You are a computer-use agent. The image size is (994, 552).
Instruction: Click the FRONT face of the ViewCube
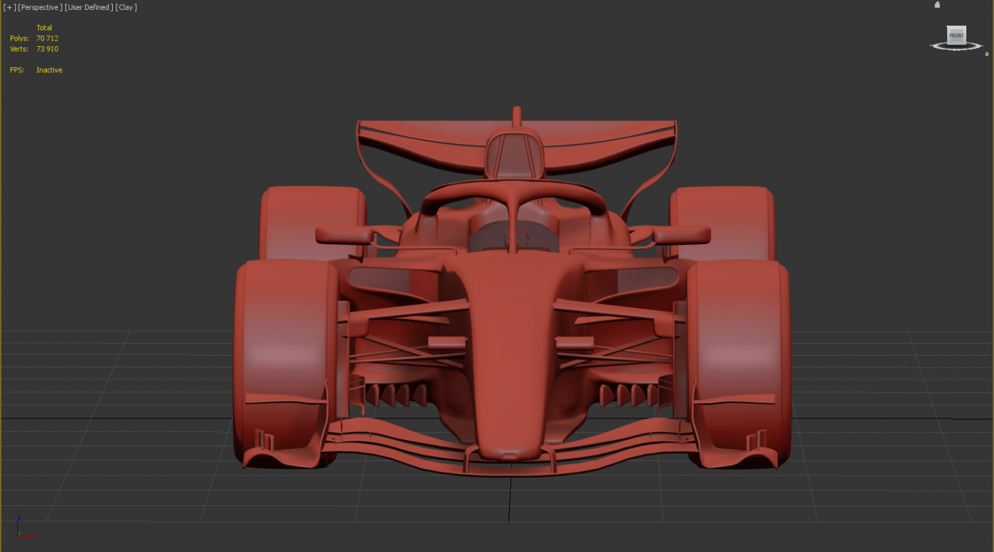pos(956,35)
